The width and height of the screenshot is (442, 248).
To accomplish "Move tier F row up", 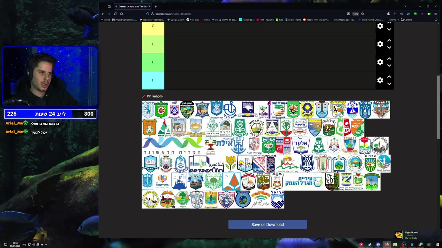I will click(389, 77).
